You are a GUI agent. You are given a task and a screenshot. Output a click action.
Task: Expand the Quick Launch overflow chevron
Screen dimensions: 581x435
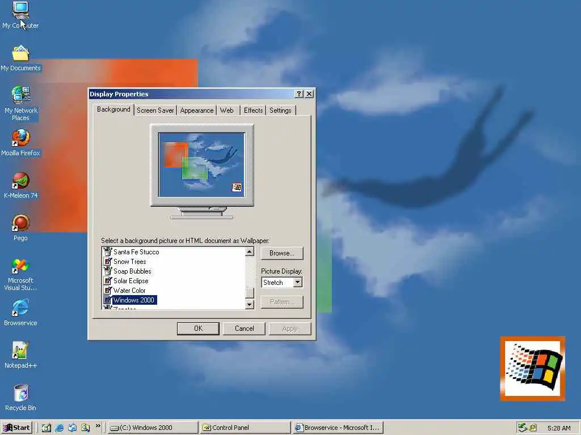[x=98, y=426]
